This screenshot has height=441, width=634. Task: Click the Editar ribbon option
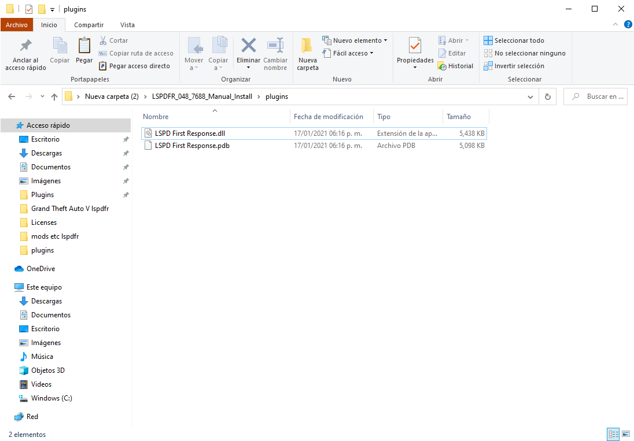click(x=452, y=53)
